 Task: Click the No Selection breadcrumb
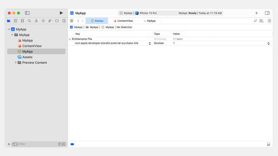[x=124, y=27]
